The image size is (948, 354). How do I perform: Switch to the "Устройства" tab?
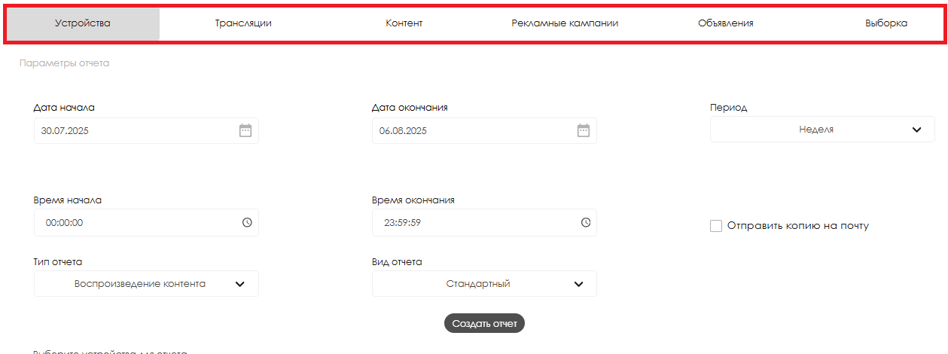tap(83, 23)
